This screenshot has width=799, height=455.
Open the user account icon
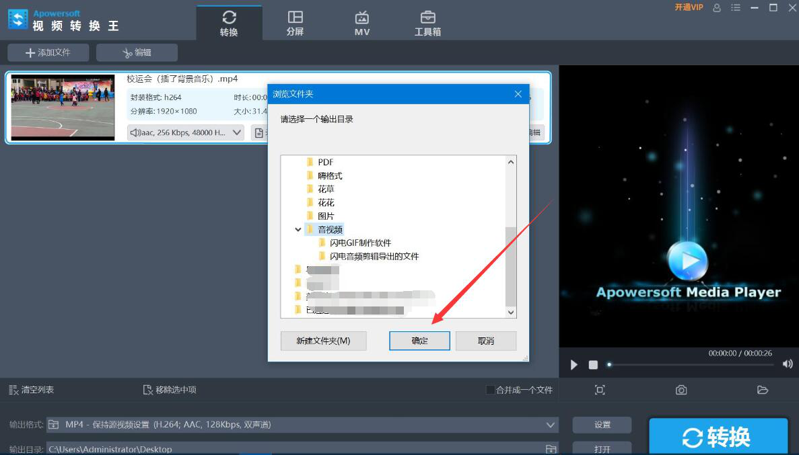[x=717, y=7]
